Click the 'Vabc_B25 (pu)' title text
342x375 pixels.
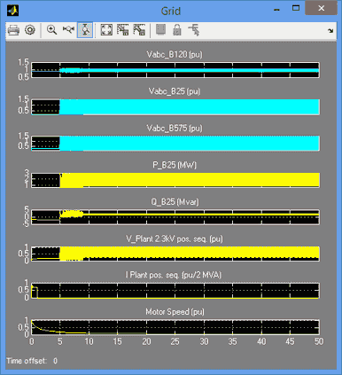tap(175, 91)
